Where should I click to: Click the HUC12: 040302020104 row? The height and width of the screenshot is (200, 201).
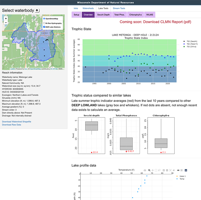13,92
